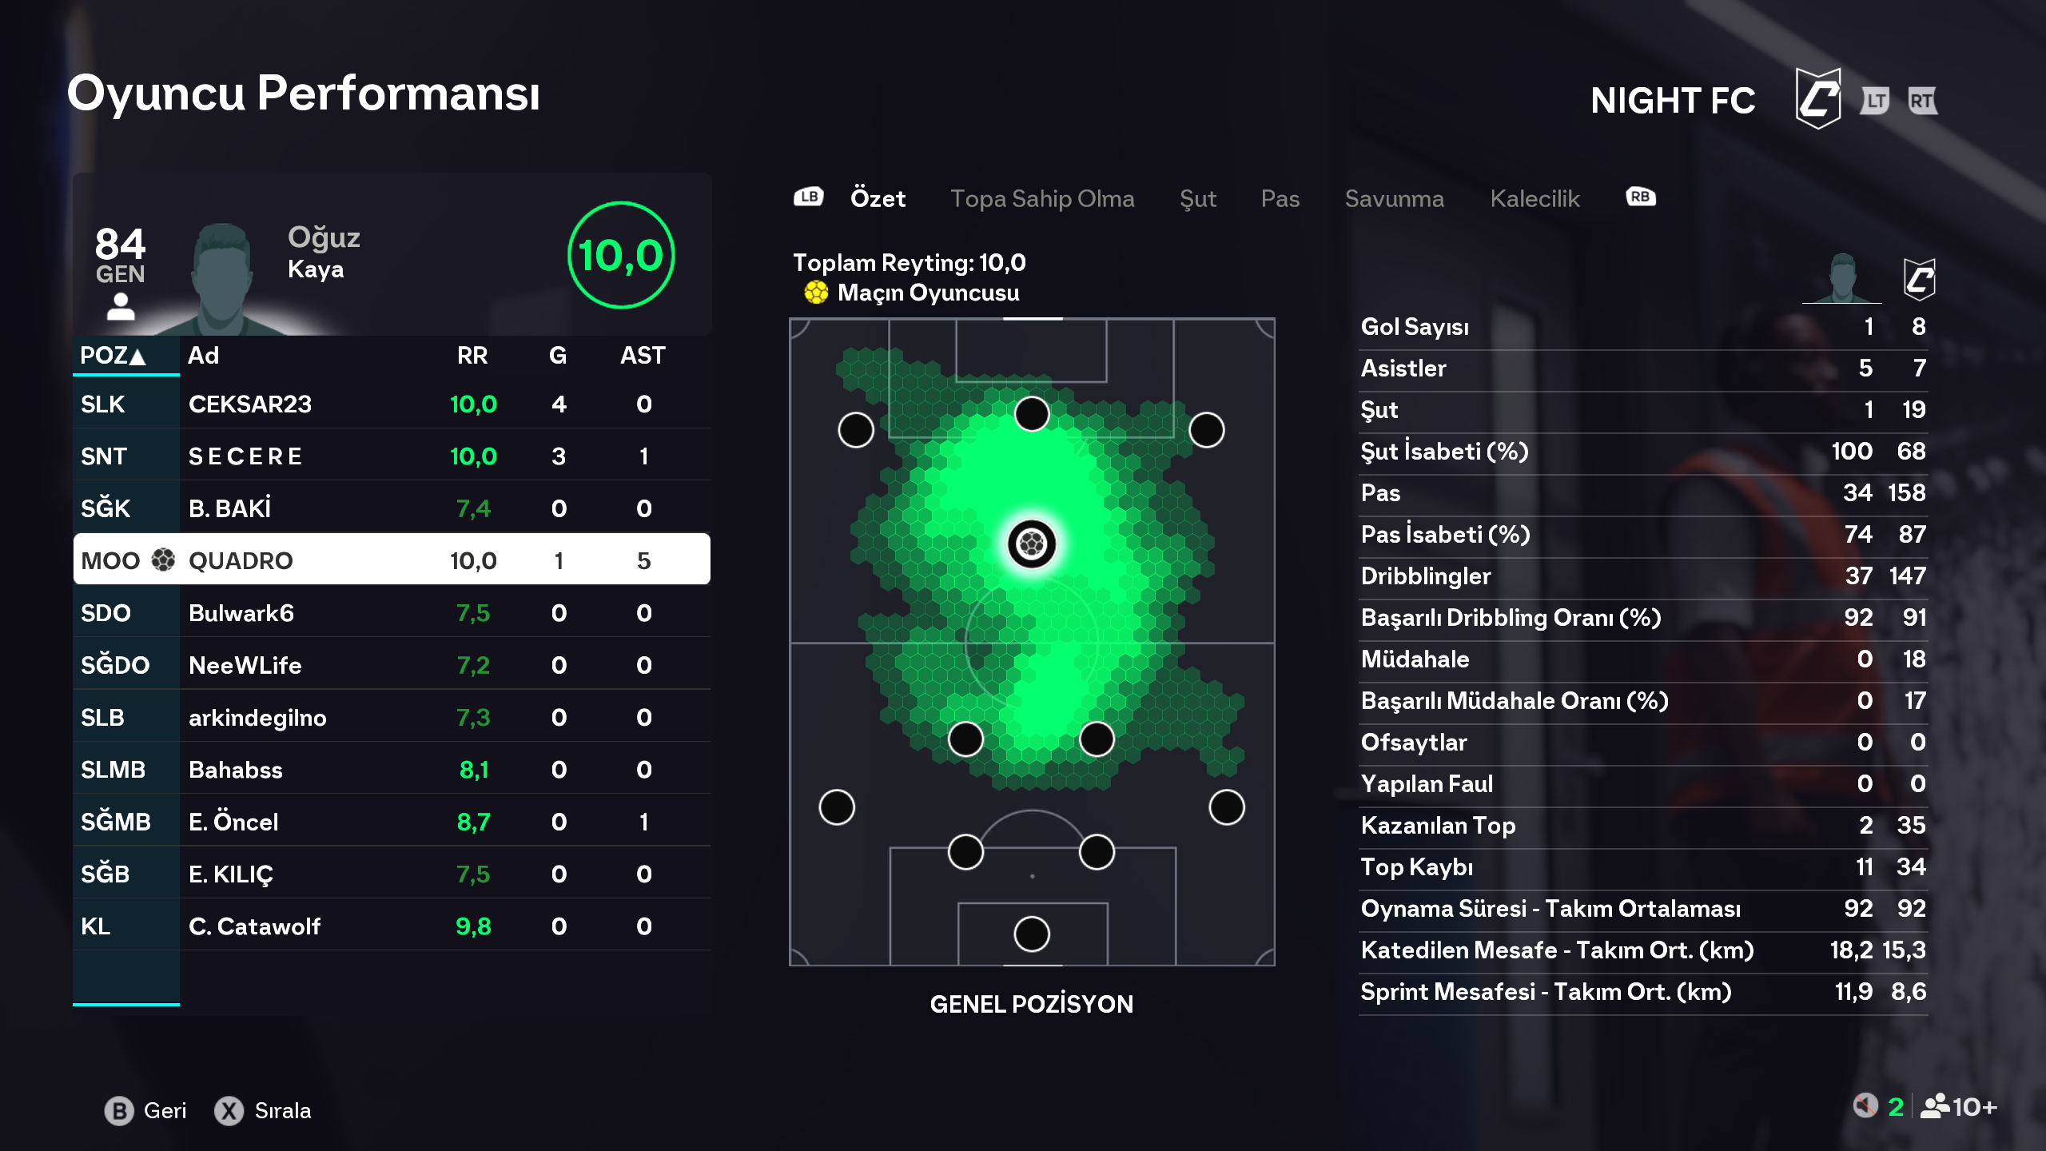Click the muted speaker icon
The image size is (2046, 1151).
tap(1865, 1106)
